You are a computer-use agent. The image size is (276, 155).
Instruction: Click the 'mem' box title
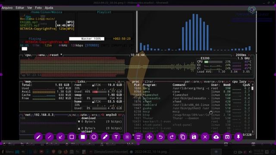click(x=28, y=82)
